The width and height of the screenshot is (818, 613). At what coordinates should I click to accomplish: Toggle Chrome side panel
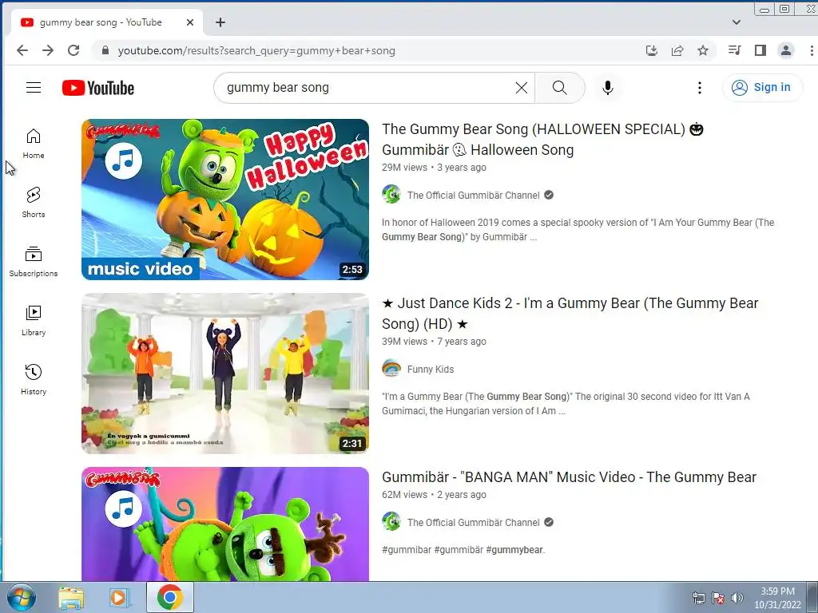pyautogui.click(x=760, y=50)
